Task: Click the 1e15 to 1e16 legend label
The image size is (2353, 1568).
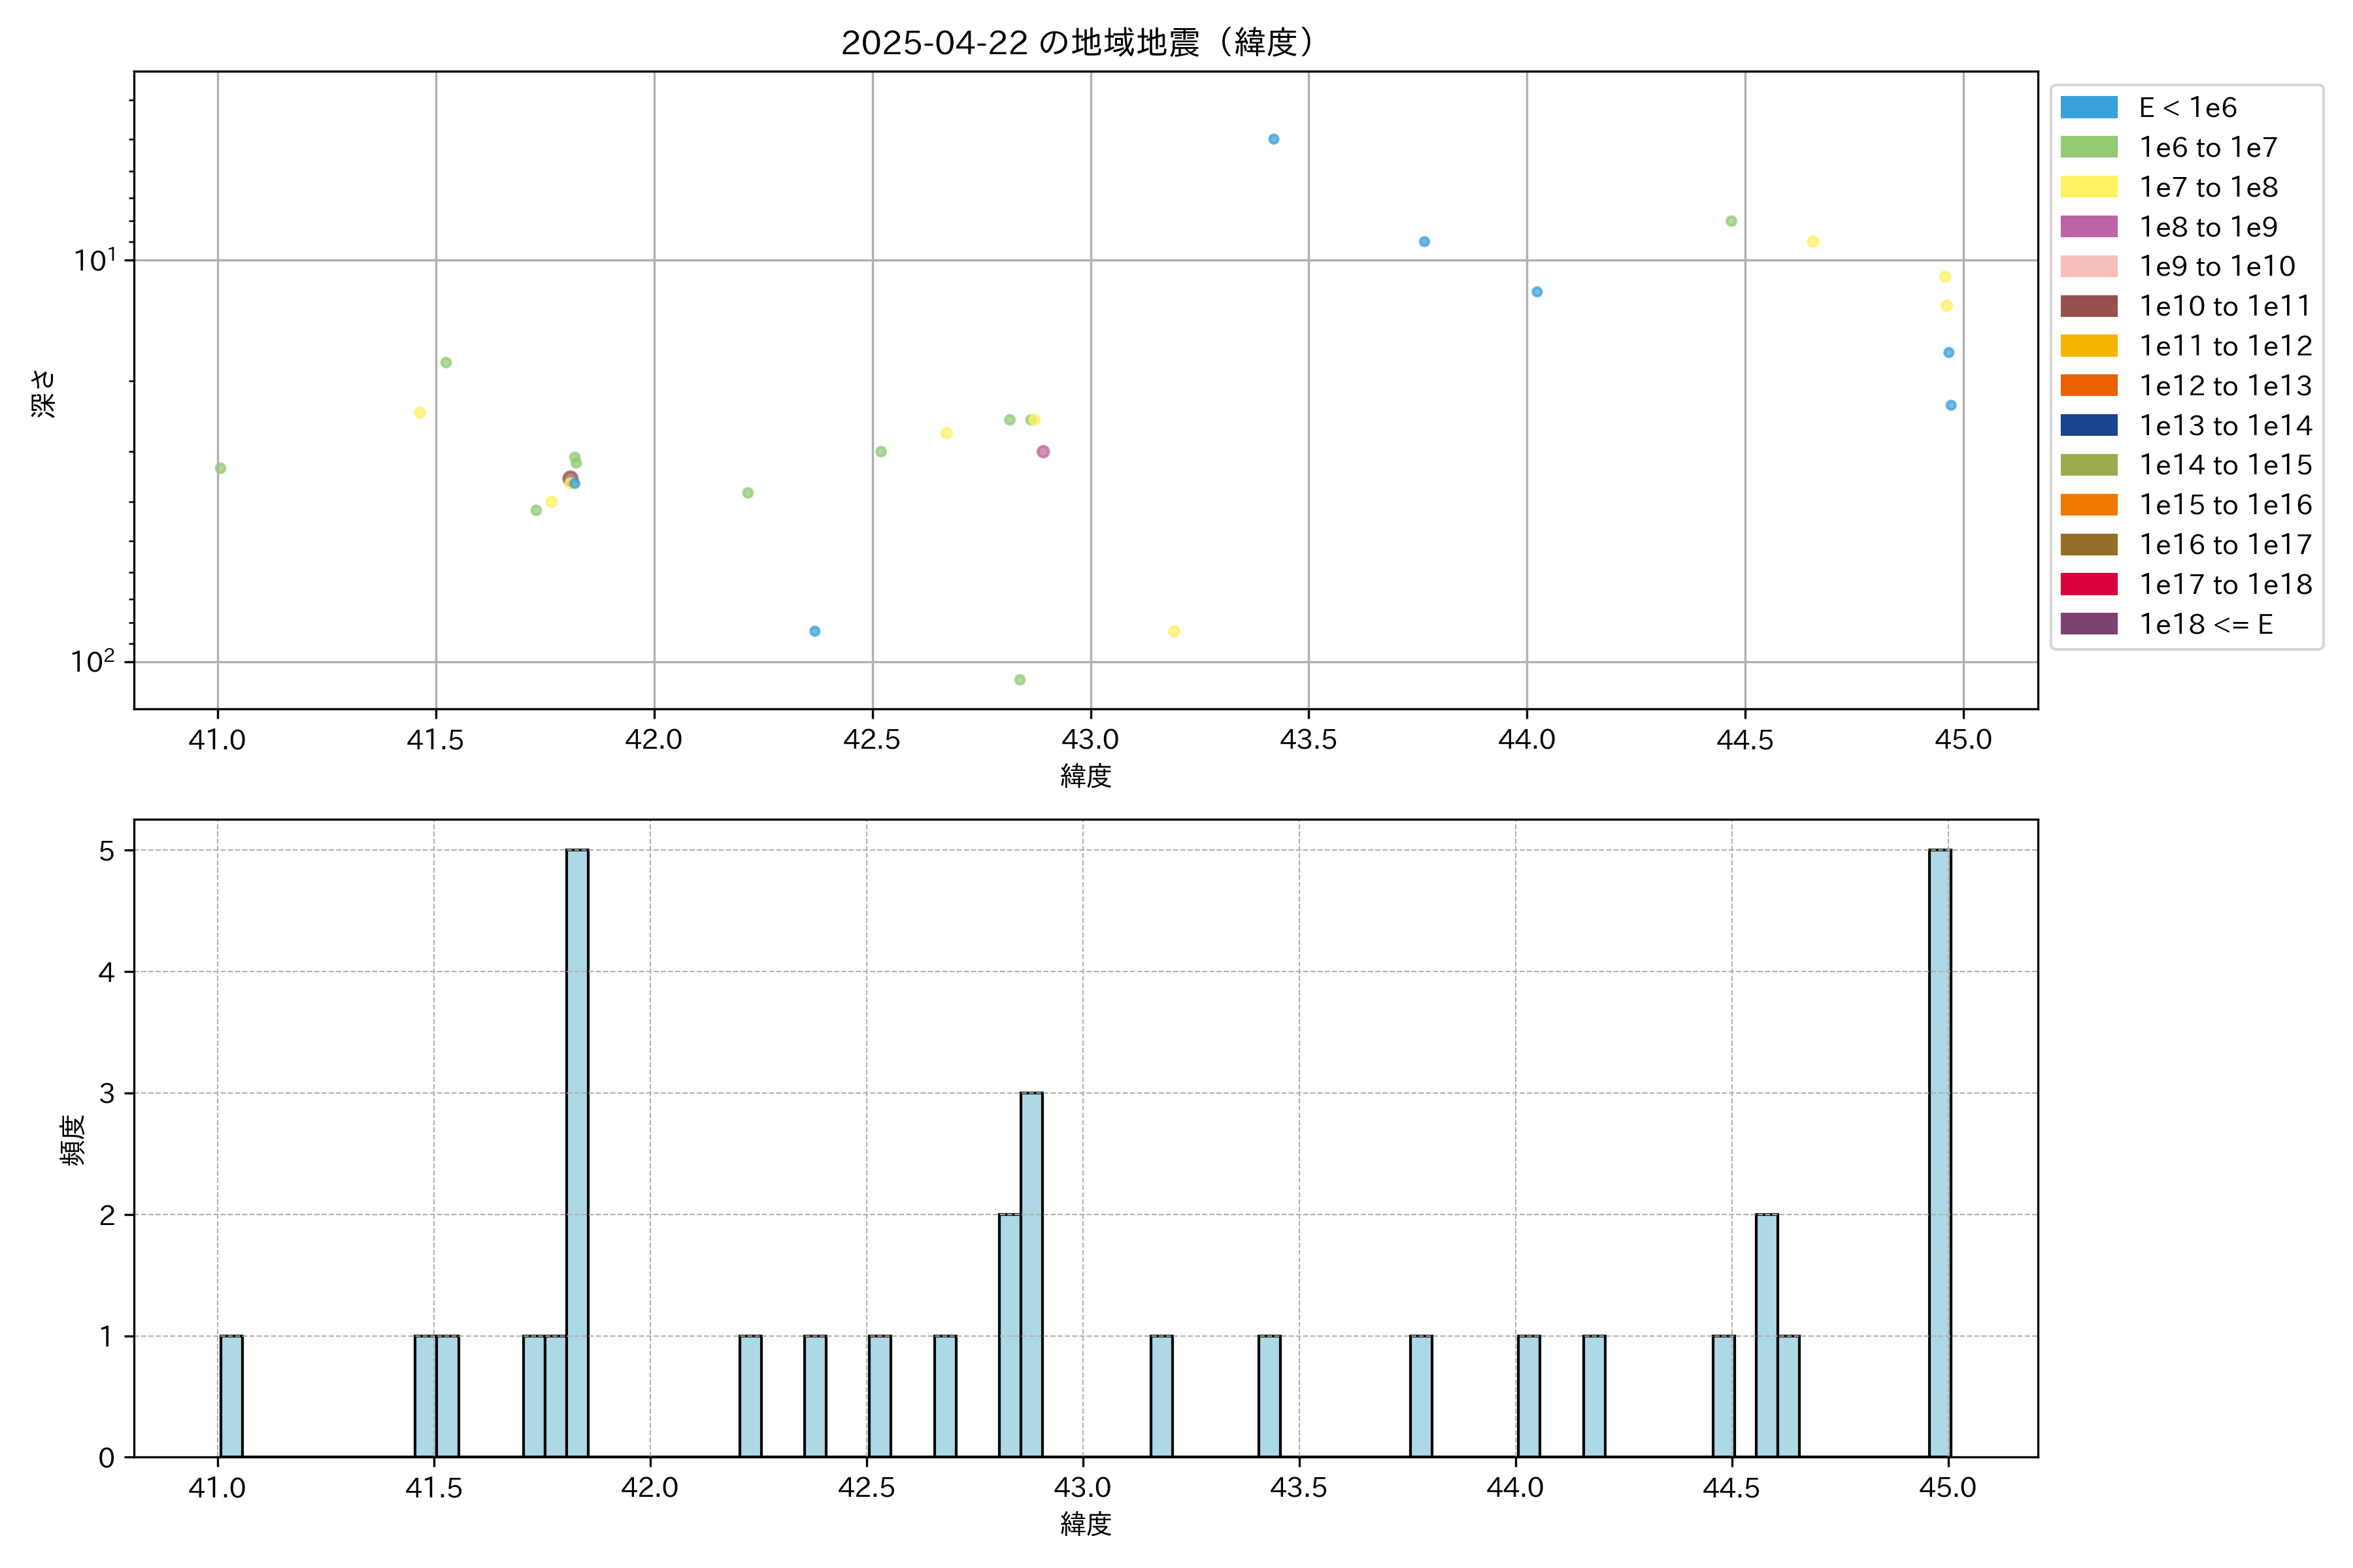Action: click(x=2225, y=505)
